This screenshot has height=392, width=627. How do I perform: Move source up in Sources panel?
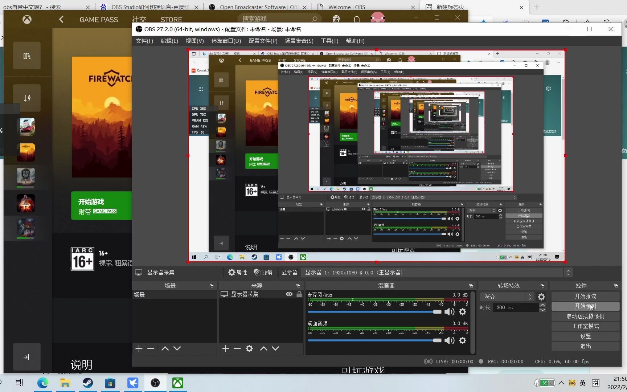264,348
